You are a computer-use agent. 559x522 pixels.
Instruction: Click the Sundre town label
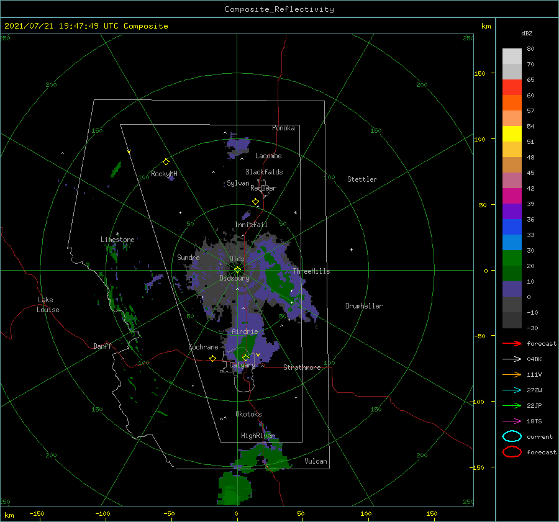tap(188, 257)
